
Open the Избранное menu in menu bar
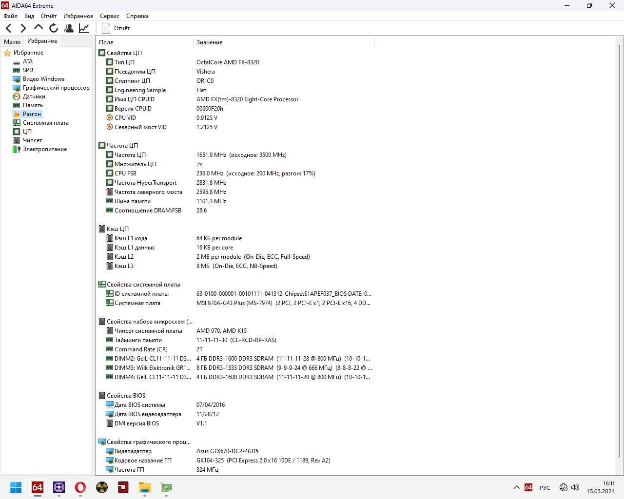click(78, 16)
